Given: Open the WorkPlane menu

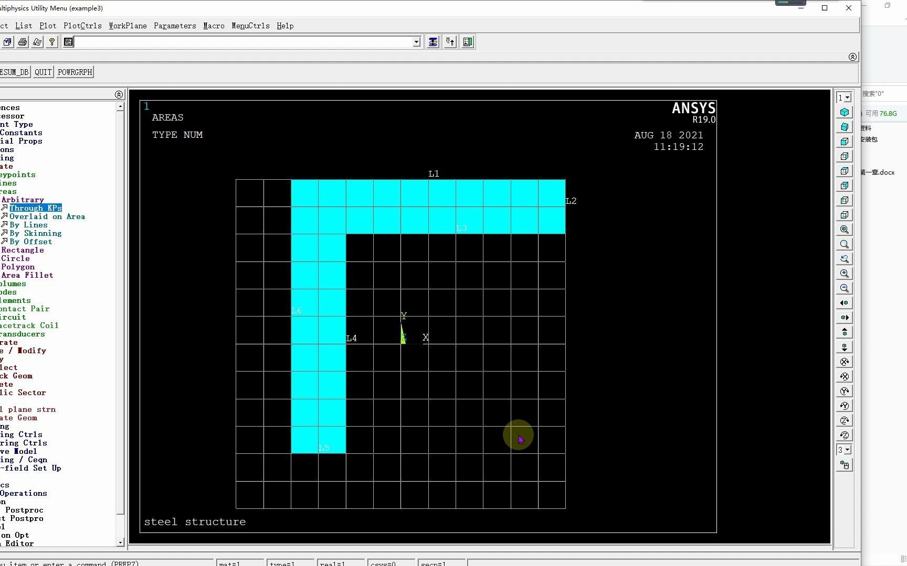Looking at the screenshot, I should (x=128, y=26).
